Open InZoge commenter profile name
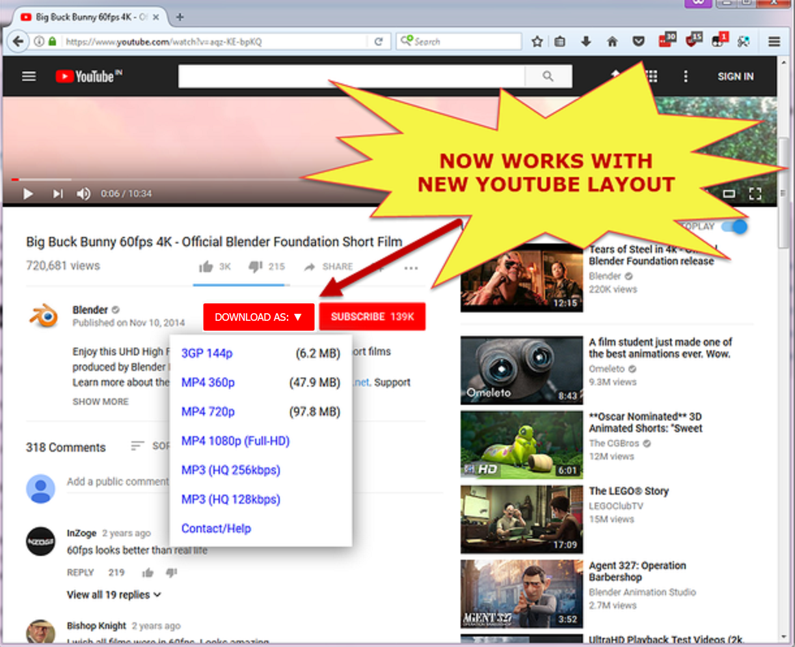The width and height of the screenshot is (795, 647). [x=81, y=533]
